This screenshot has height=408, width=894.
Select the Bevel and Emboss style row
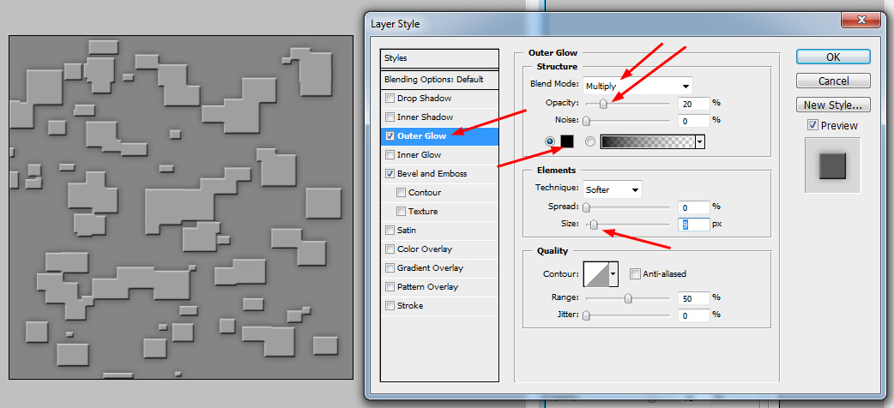pos(439,173)
